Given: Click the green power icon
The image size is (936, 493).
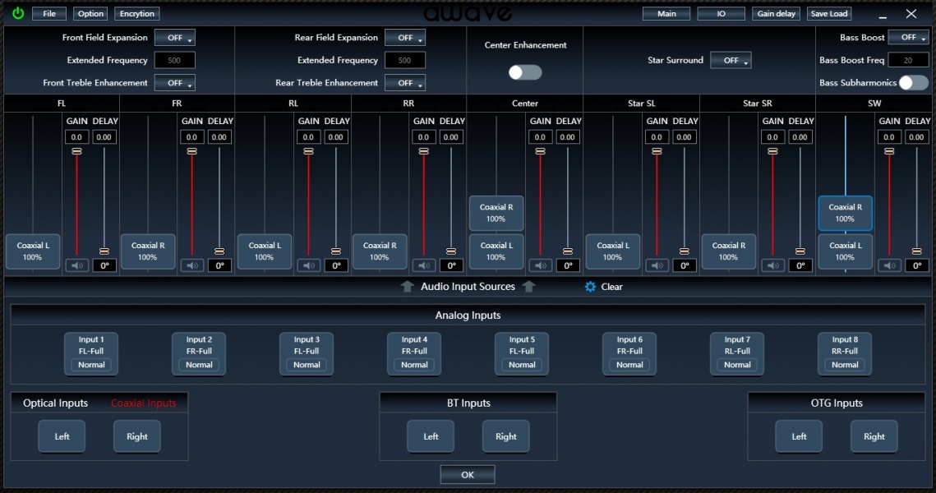Looking at the screenshot, I should click(18, 13).
